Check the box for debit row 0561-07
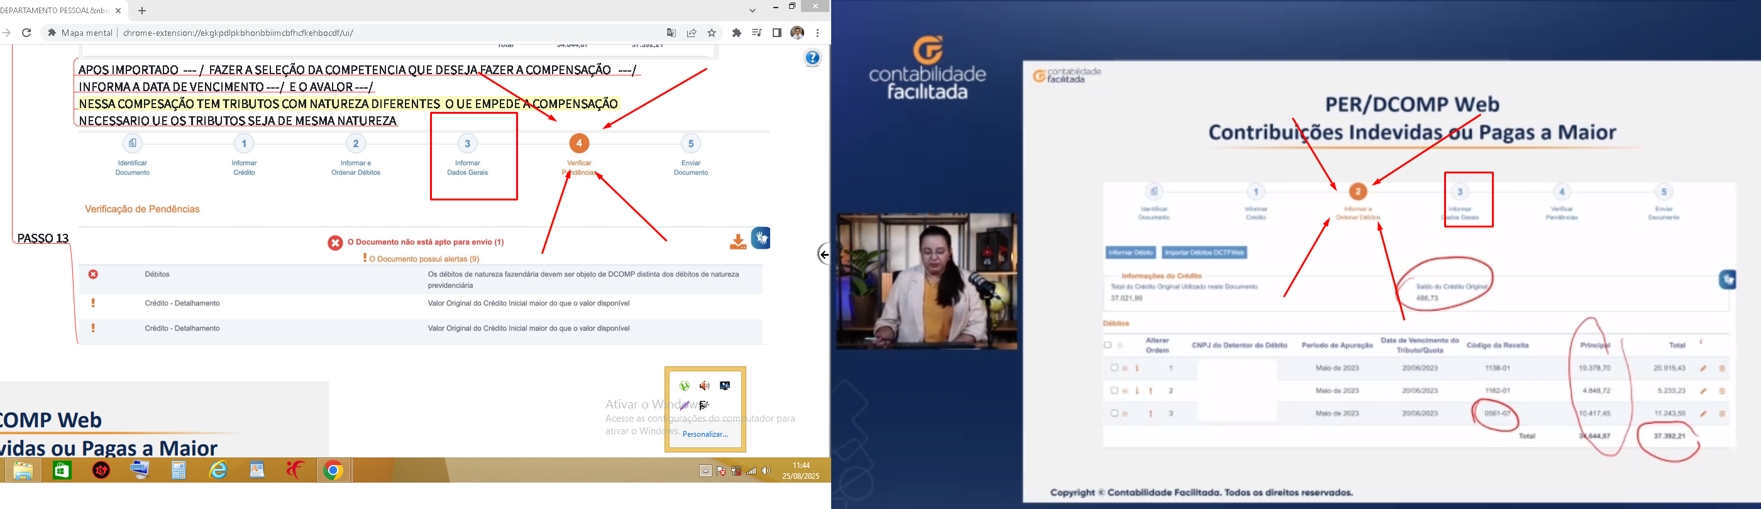This screenshot has width=1761, height=509. point(1113,413)
